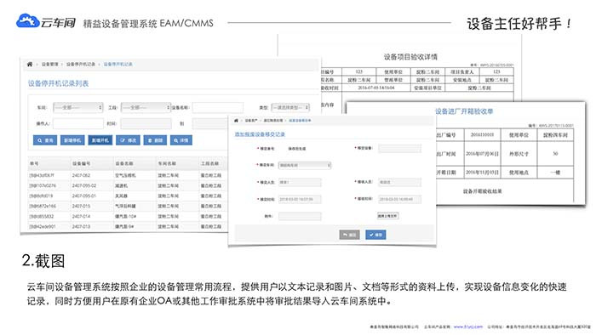Click 2016年11月03日 cell in 开箱验收单
This screenshot has height=335, width=596.
(x=483, y=173)
